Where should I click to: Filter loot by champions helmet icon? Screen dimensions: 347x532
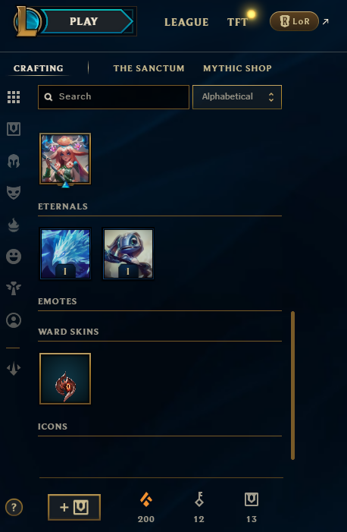[x=14, y=161]
